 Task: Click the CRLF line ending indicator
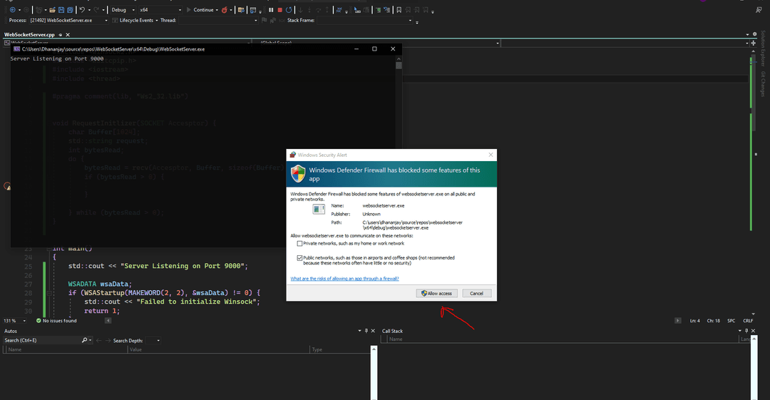(x=748, y=321)
